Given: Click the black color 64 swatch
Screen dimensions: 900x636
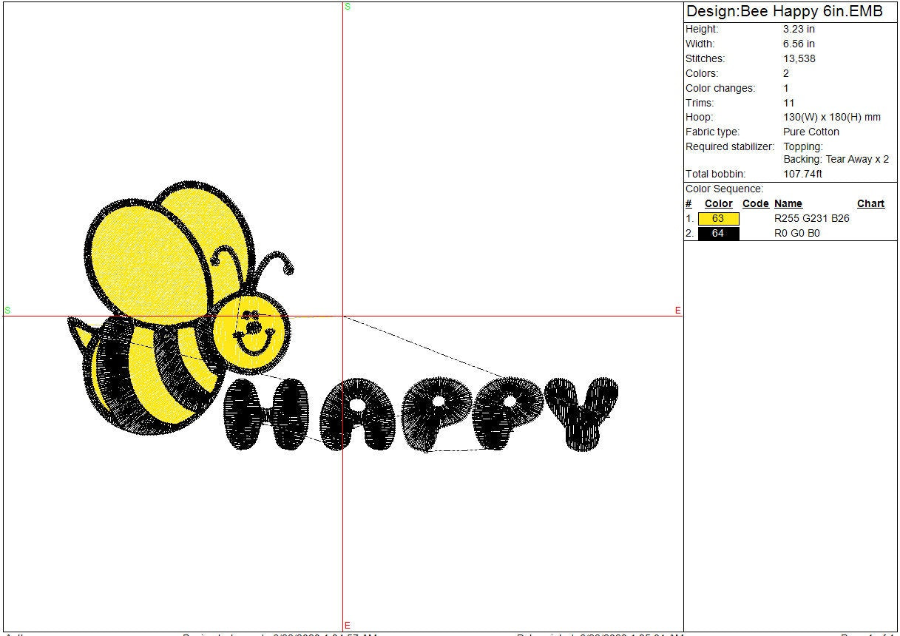Looking at the screenshot, I should [718, 234].
